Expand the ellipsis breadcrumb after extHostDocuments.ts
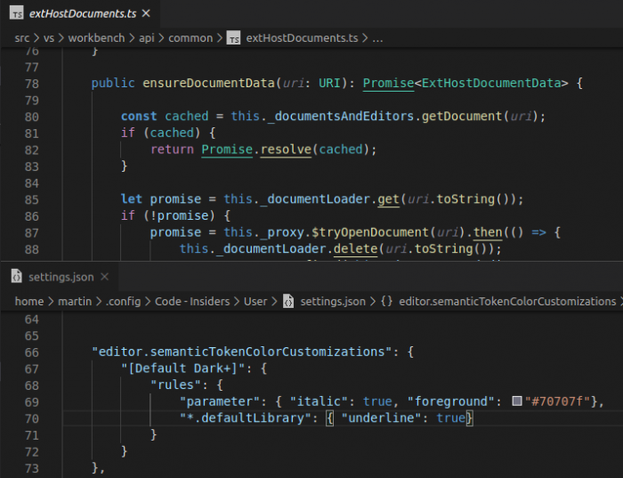Image resolution: width=623 pixels, height=478 pixels. coord(377,38)
